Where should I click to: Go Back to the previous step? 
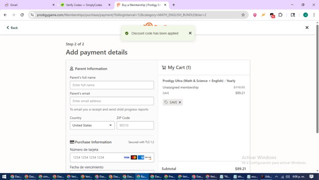pos(12,27)
